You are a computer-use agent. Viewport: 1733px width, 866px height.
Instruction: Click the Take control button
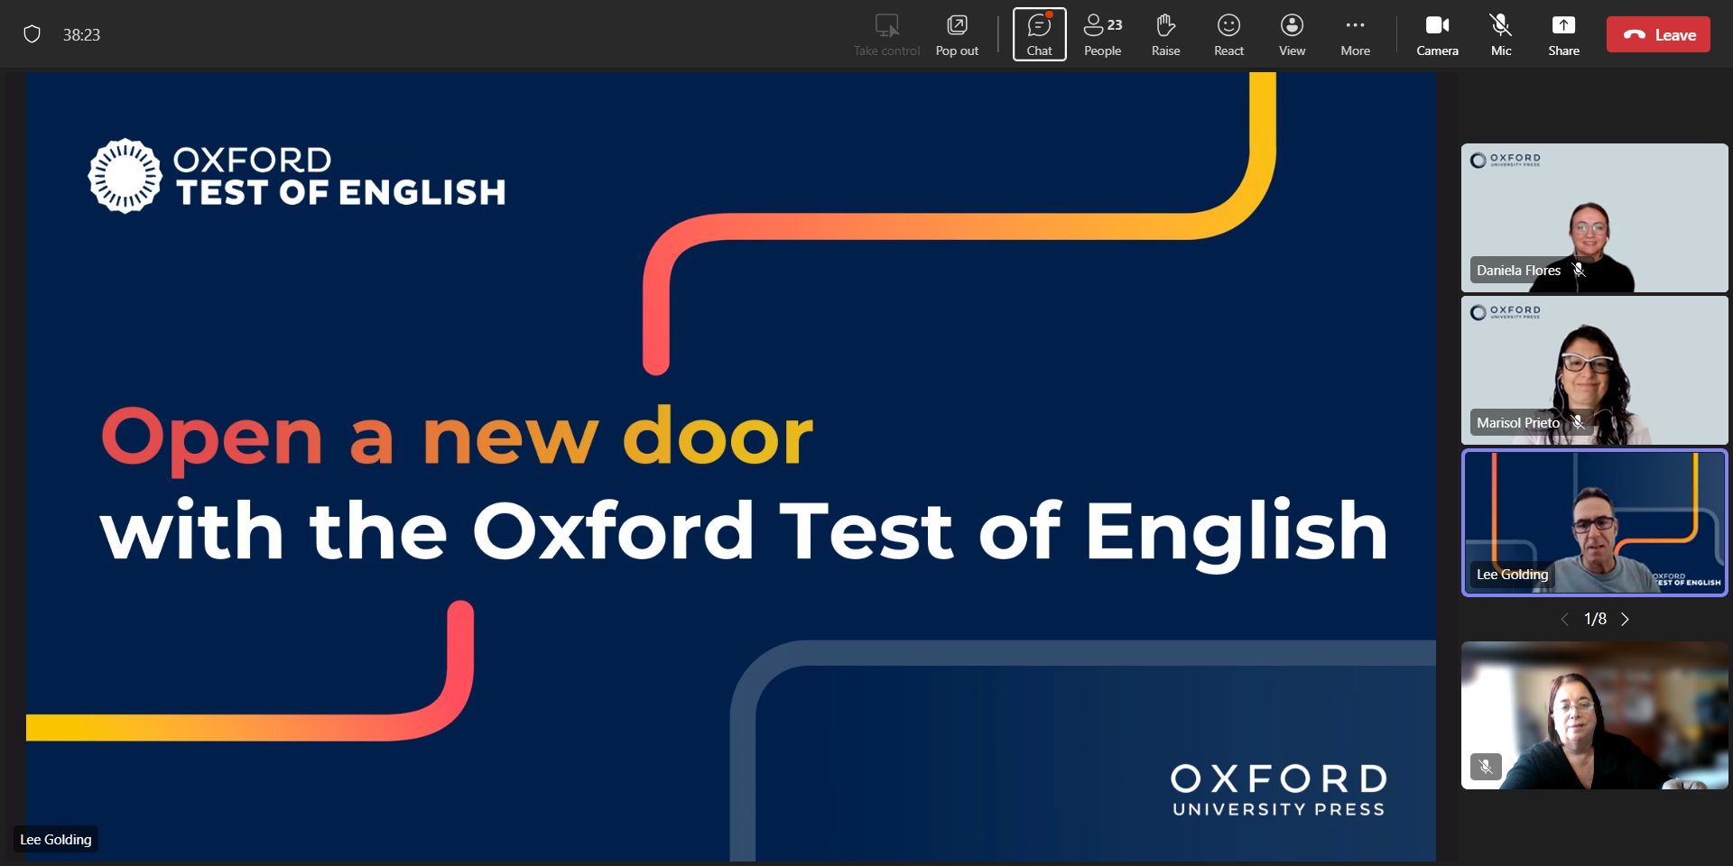tap(886, 34)
